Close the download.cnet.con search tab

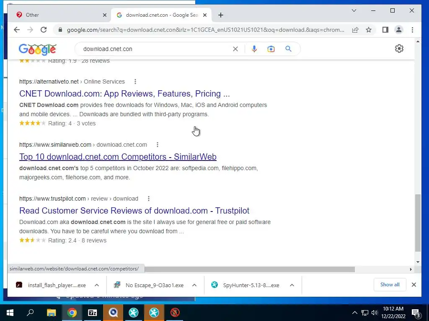pyautogui.click(x=204, y=15)
